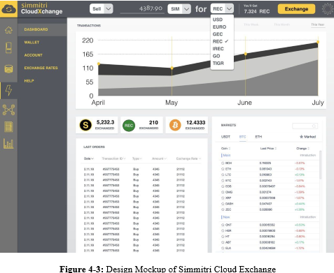This screenshot has height=273, width=334.
Task: Open the network nodes sidebar icon
Action: pos(8,110)
